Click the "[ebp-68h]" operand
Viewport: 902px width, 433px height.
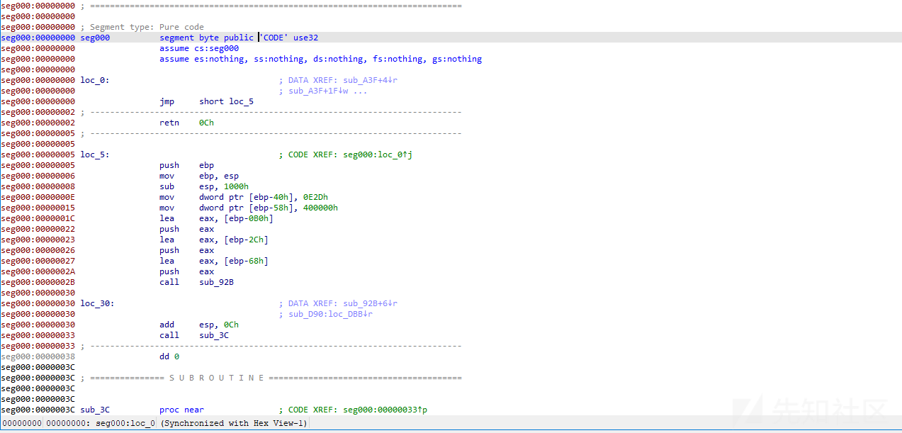pos(246,261)
